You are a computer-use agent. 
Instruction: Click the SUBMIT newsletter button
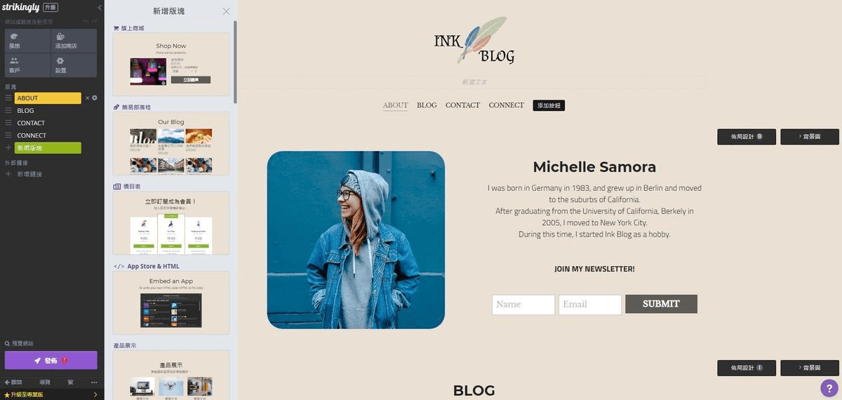(x=661, y=304)
